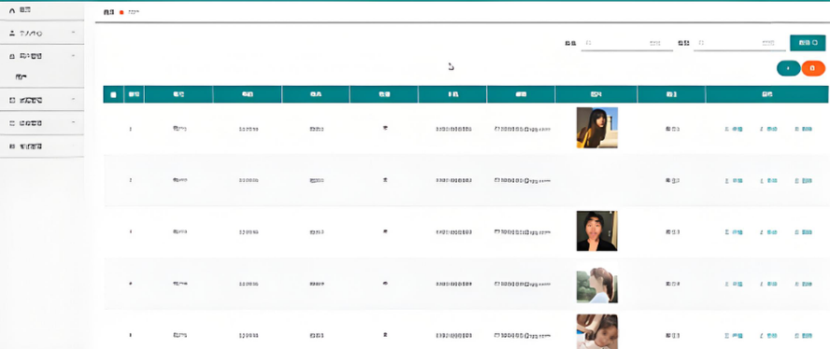Click the details link in the first row
The width and height of the screenshot is (830, 349).
(734, 129)
